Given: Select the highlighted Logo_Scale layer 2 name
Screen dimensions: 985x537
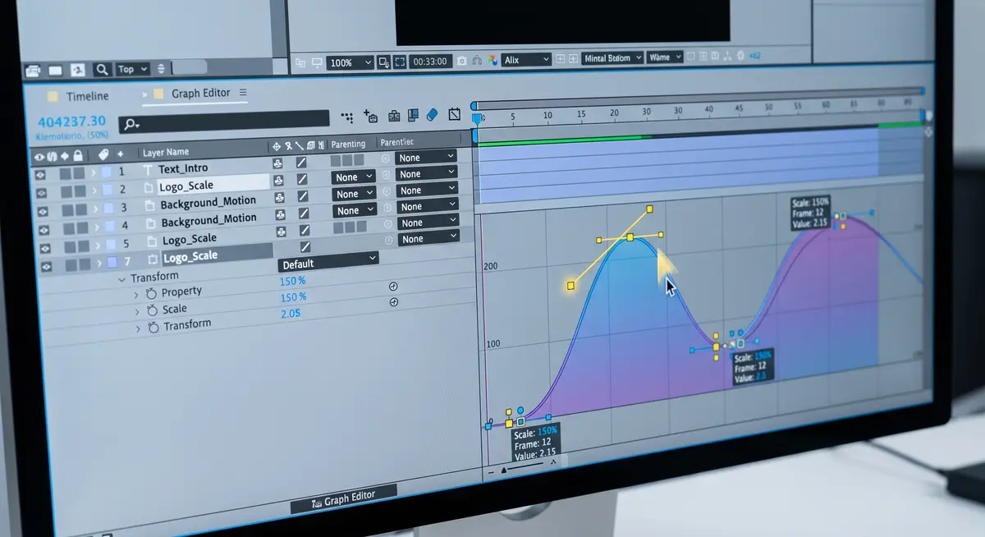Looking at the screenshot, I should coord(188,186).
